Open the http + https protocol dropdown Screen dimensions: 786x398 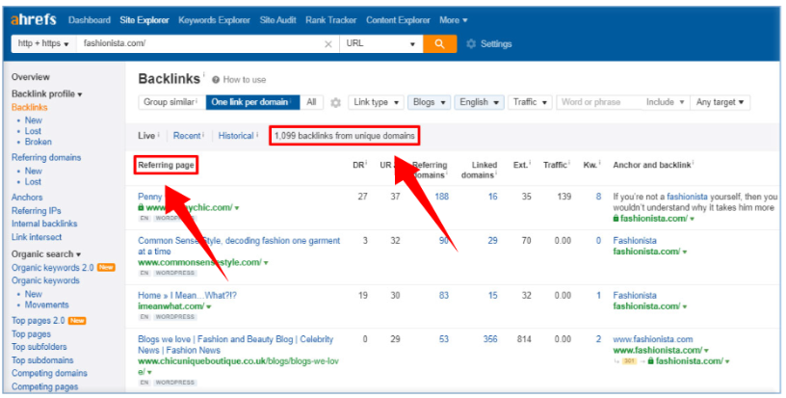(x=43, y=43)
